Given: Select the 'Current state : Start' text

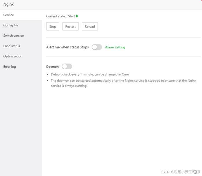Looking at the screenshot, I should 60,16.
